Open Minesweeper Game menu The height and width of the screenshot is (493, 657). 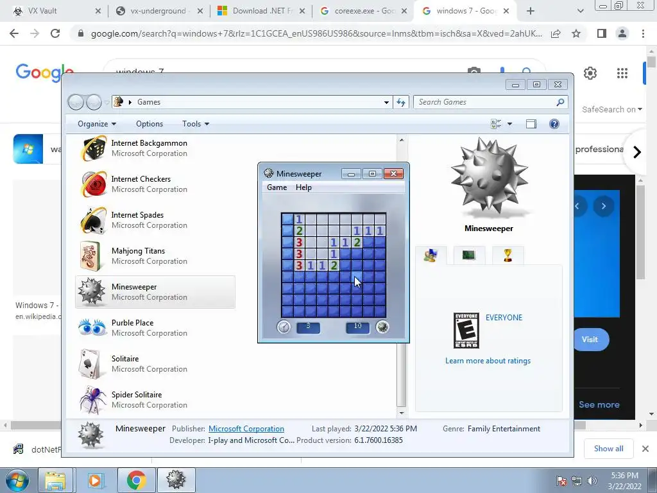277,187
